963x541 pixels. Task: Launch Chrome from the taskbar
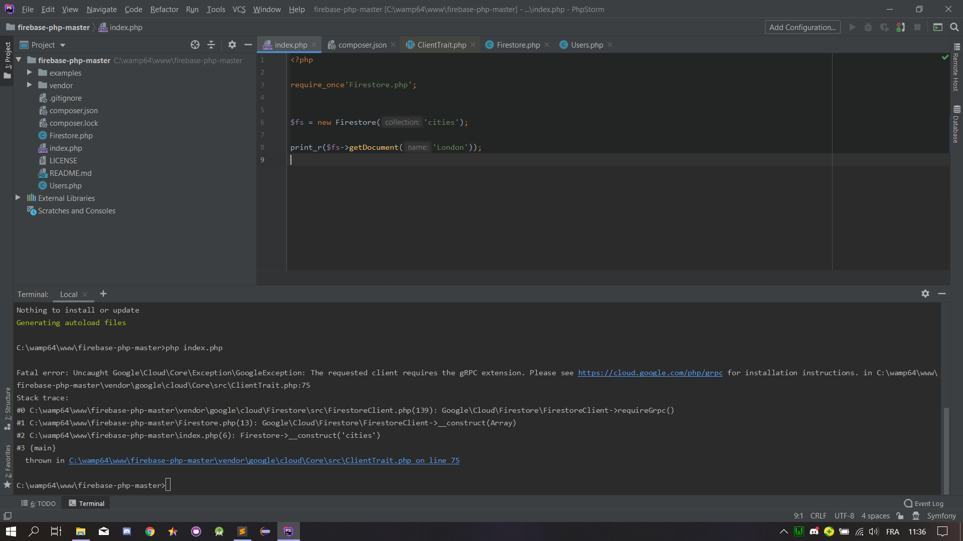[x=150, y=531]
